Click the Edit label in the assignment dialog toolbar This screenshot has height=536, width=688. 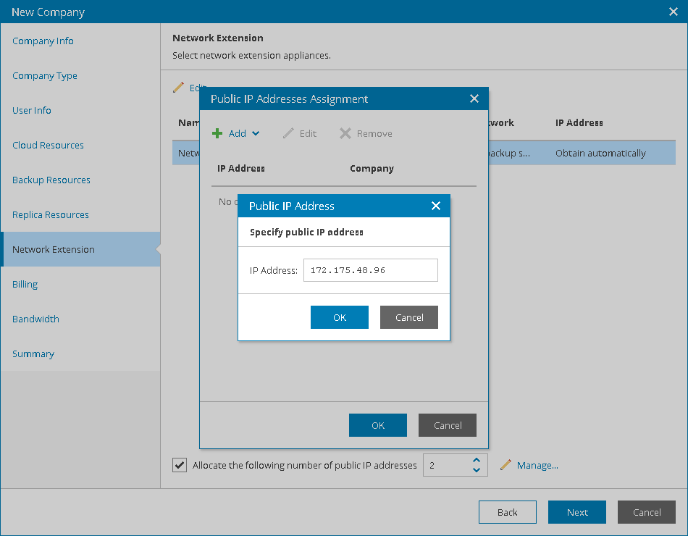click(x=308, y=133)
